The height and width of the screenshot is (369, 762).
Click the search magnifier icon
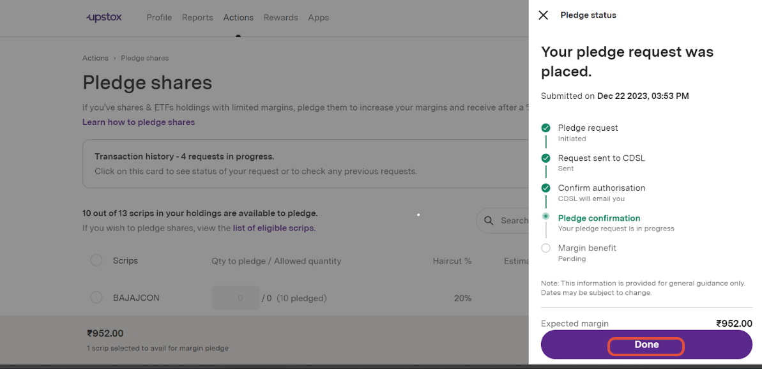489,220
